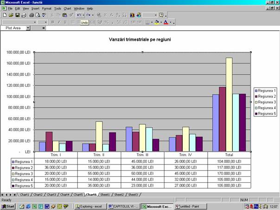Click the New workbook icon

tap(5, 15)
